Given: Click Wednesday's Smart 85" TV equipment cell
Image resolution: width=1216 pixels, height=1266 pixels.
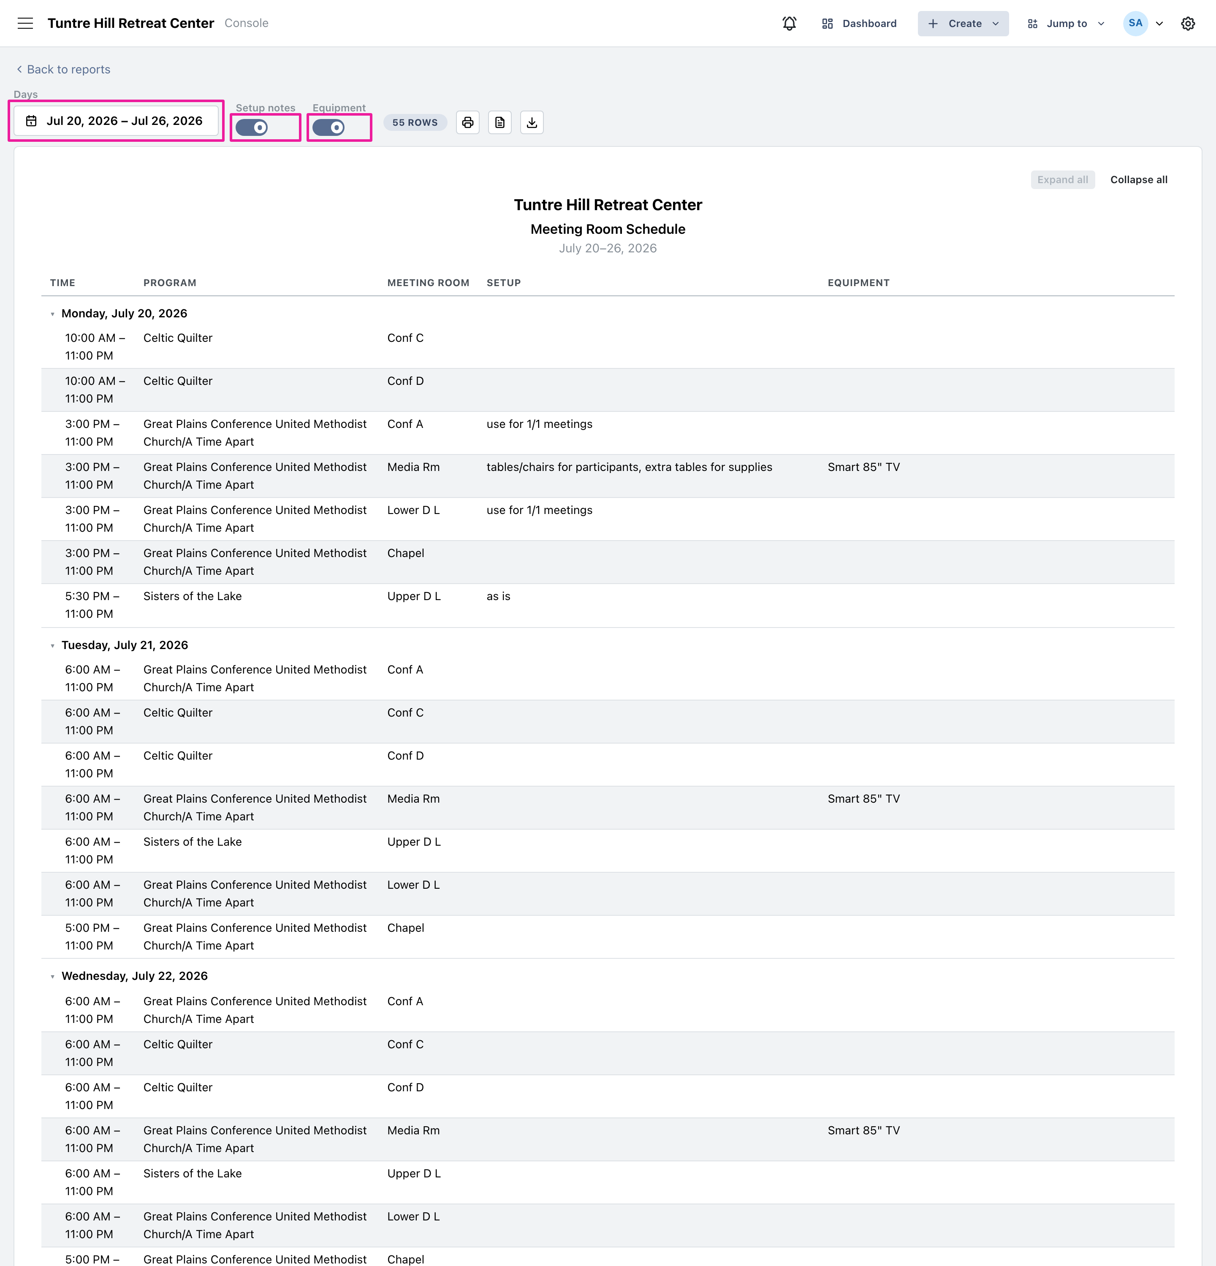Looking at the screenshot, I should point(864,1131).
